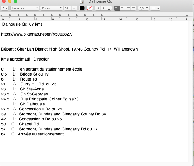This screenshot has height=166, width=194.
Task: Open the Helvetica font family dropdown
Action: (24, 8)
